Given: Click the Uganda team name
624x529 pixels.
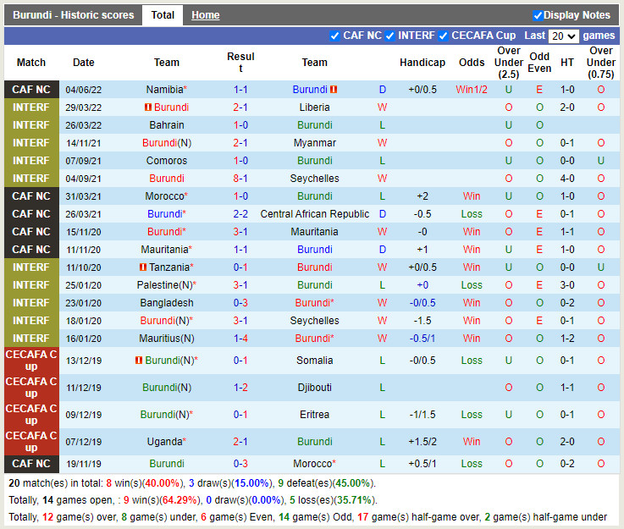Looking at the screenshot, I should [164, 442].
